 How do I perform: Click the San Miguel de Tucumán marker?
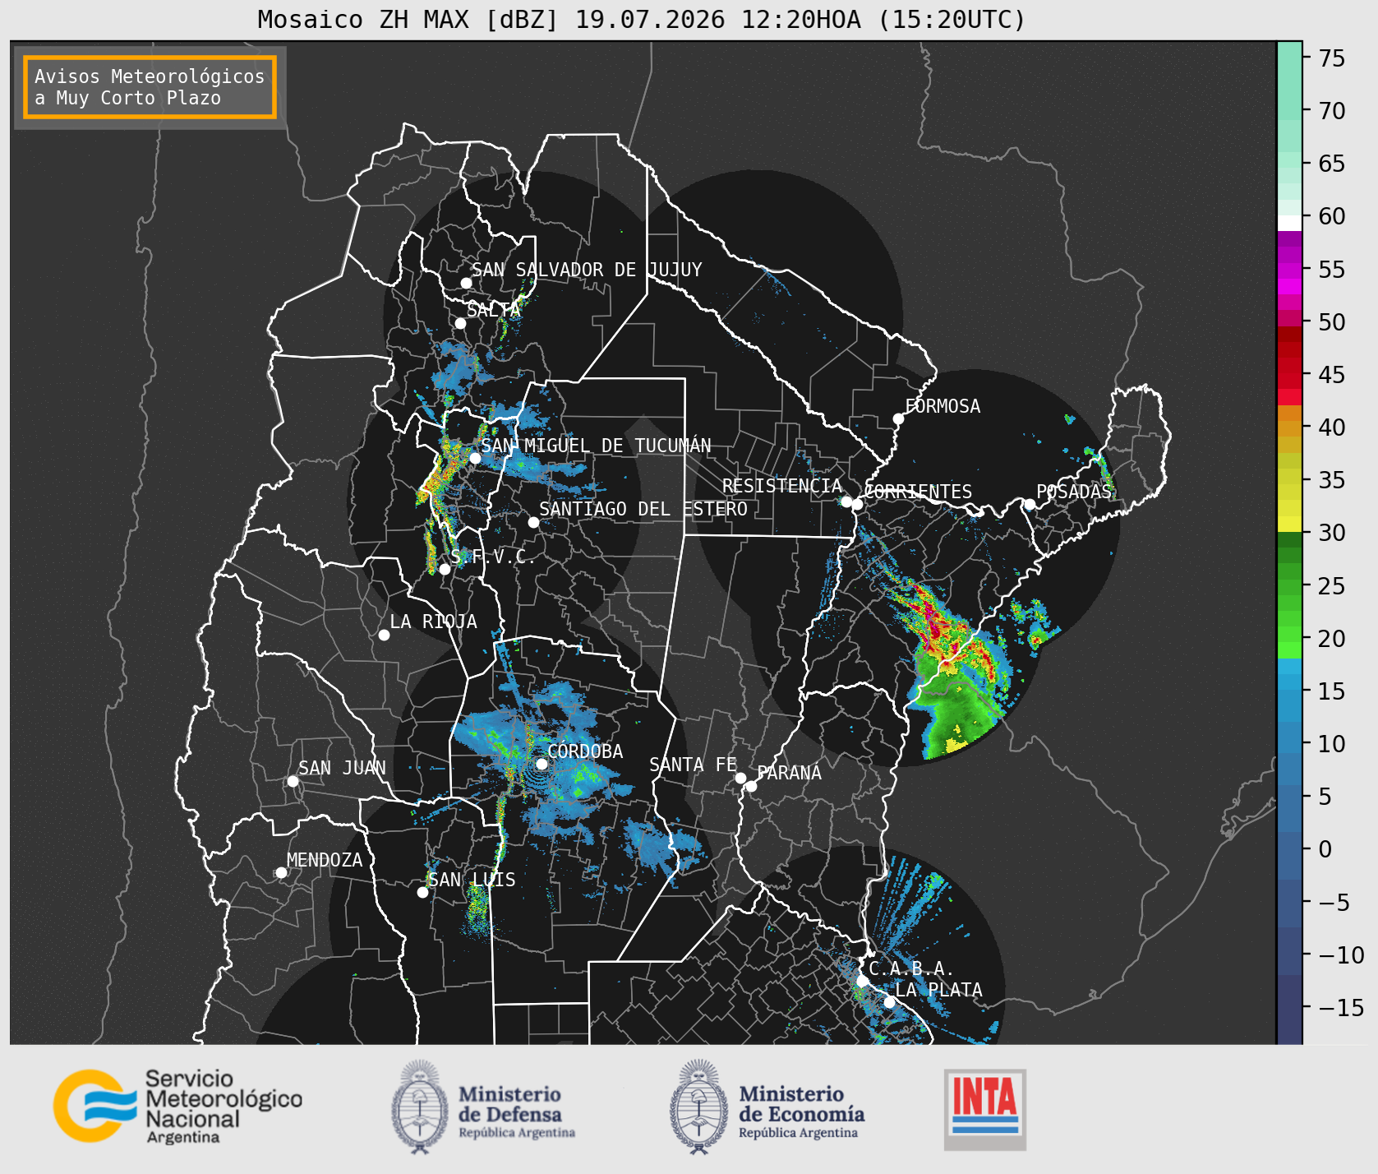(x=474, y=458)
